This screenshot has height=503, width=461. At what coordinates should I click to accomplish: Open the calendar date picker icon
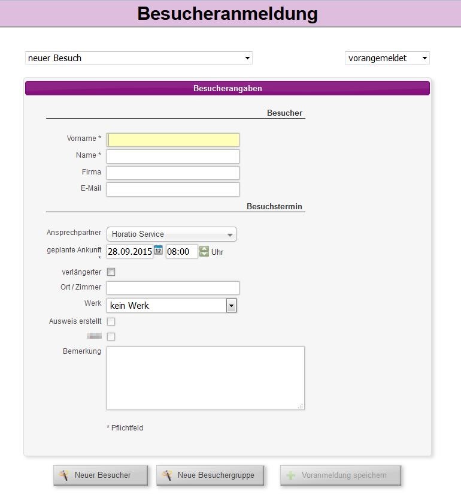pos(158,250)
